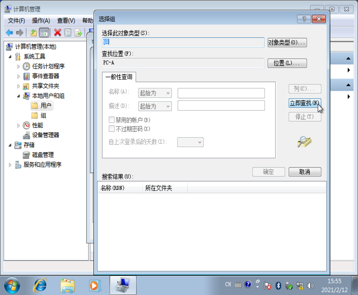Open 操作(A) menu

coord(41,21)
